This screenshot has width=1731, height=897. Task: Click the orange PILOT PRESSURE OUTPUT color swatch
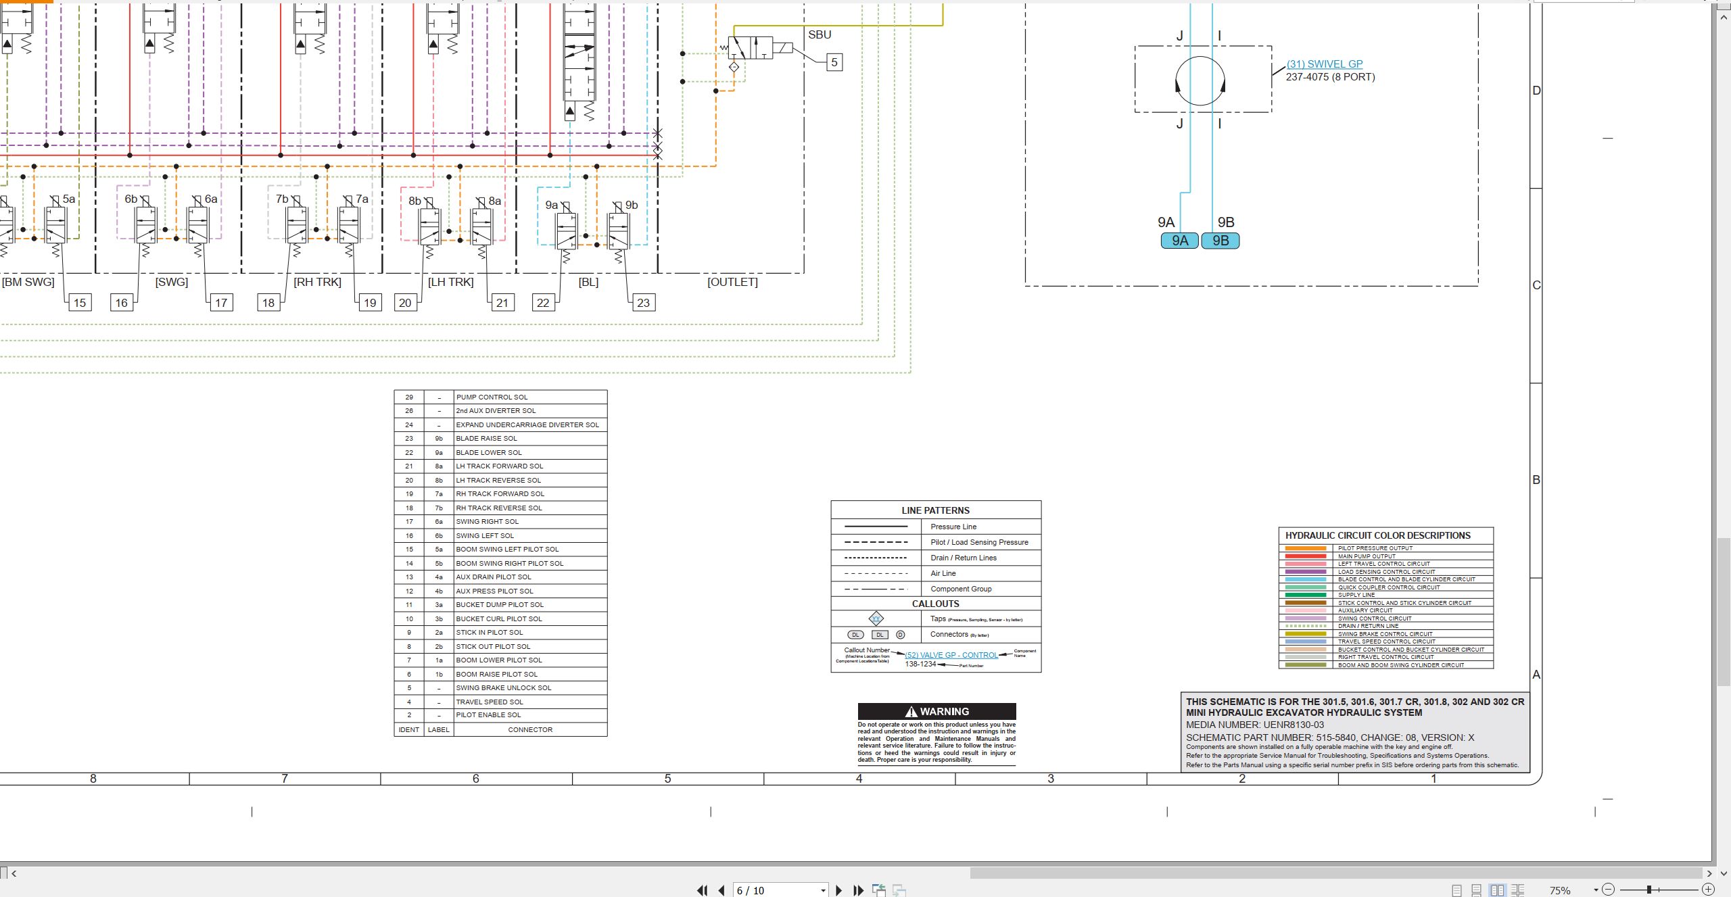click(1306, 548)
